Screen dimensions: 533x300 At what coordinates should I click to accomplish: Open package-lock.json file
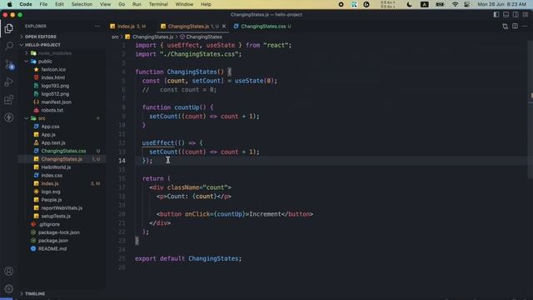pyautogui.click(x=59, y=232)
